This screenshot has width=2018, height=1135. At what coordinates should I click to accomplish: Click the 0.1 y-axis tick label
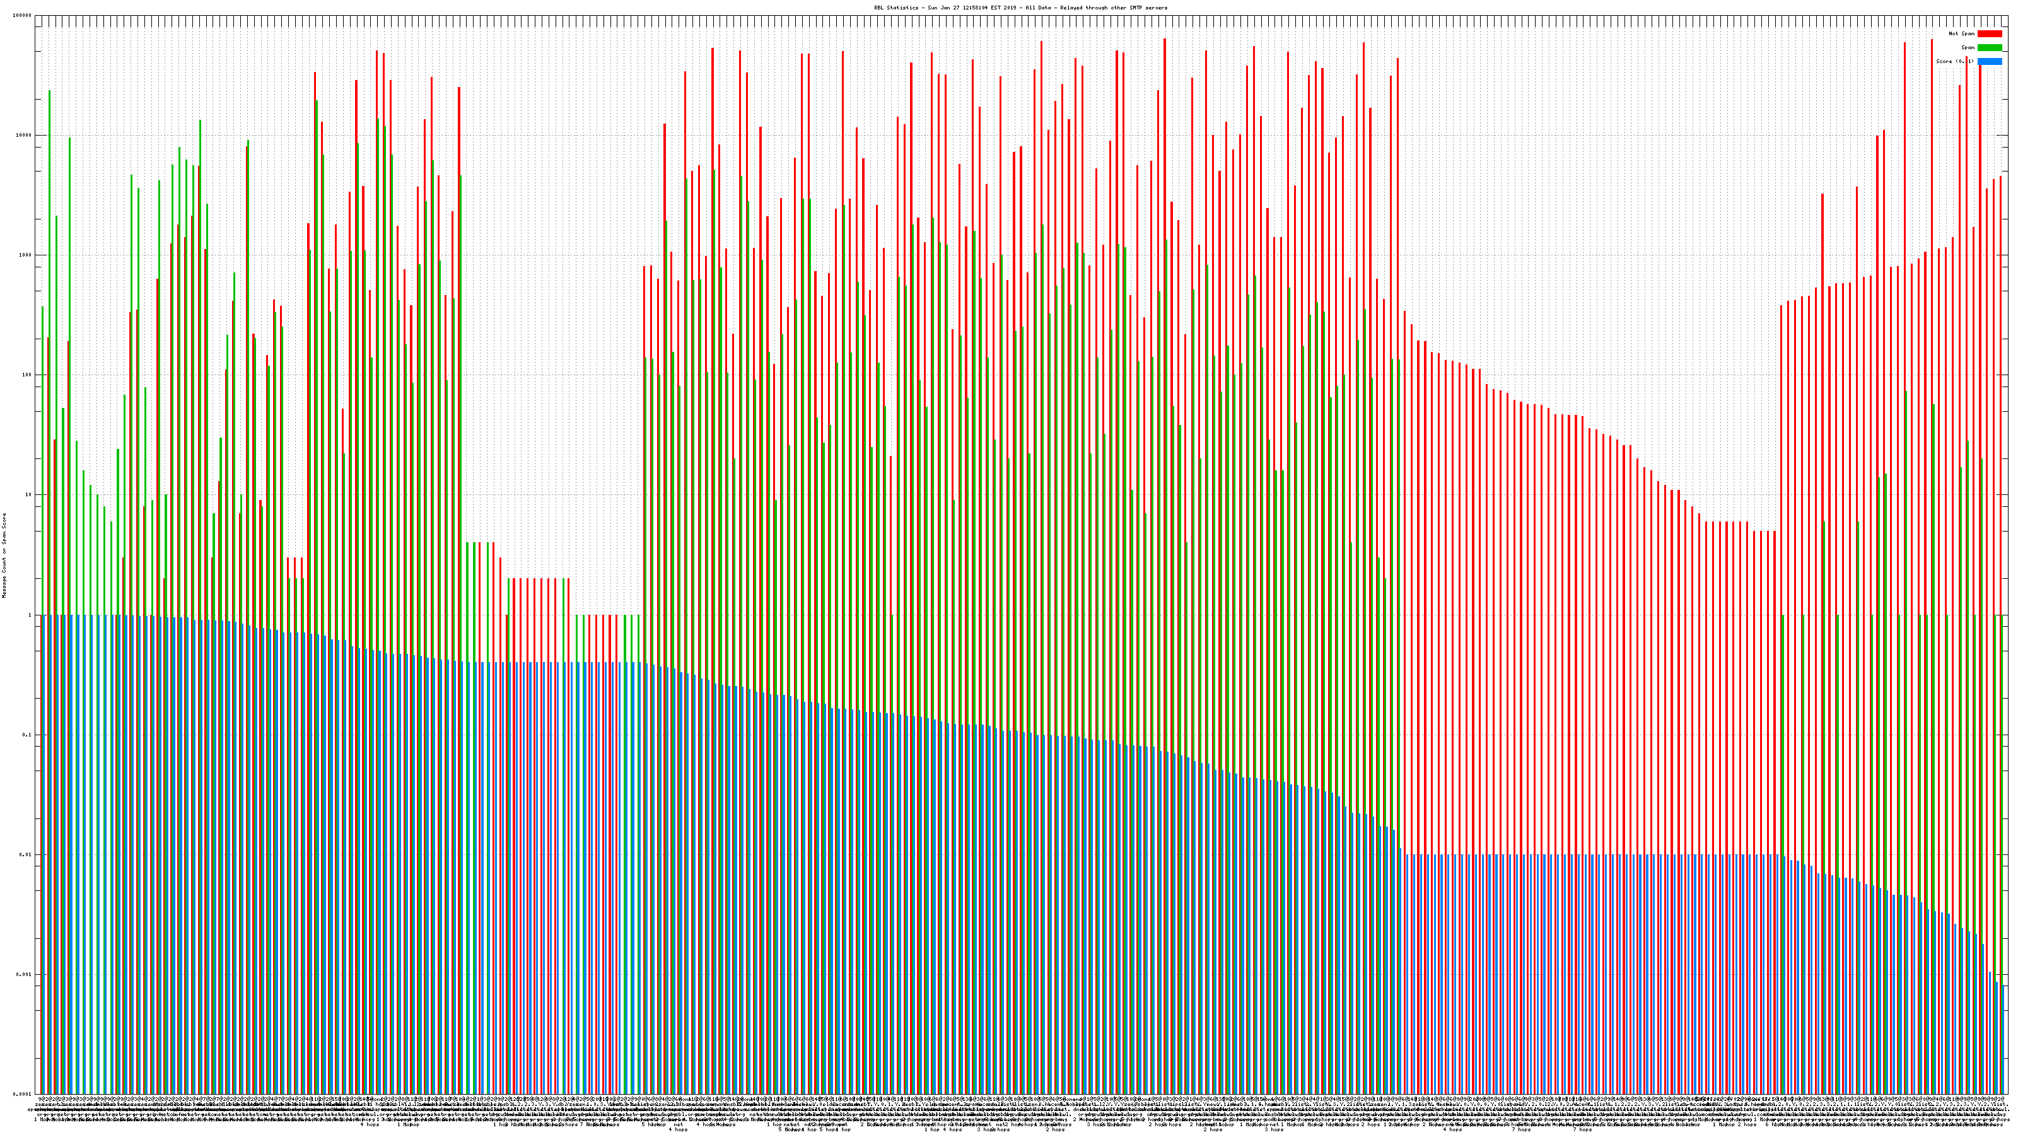(x=27, y=735)
